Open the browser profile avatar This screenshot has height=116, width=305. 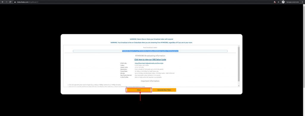click(283, 2)
